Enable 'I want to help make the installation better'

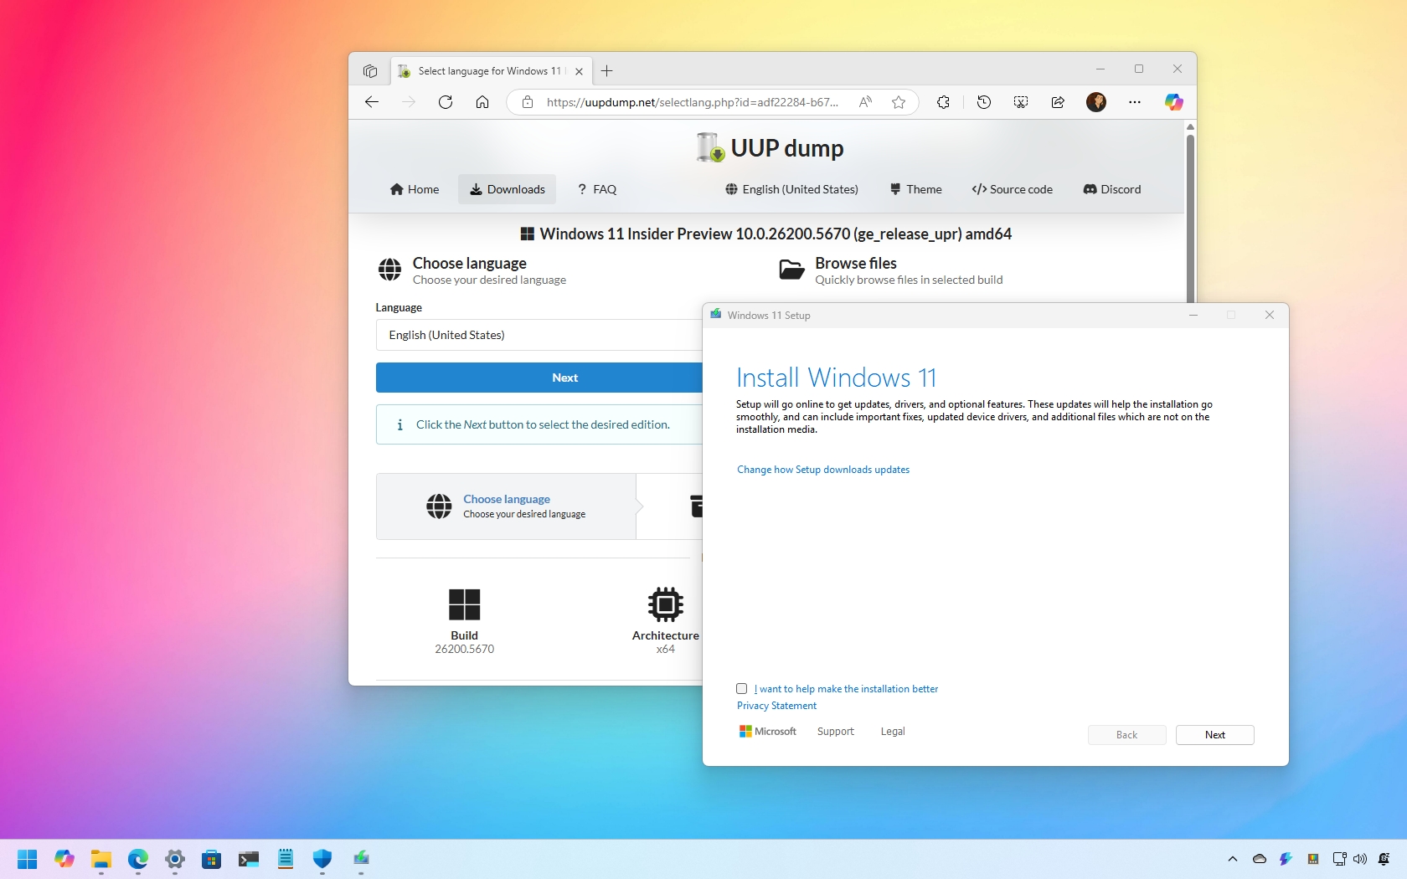coord(742,689)
